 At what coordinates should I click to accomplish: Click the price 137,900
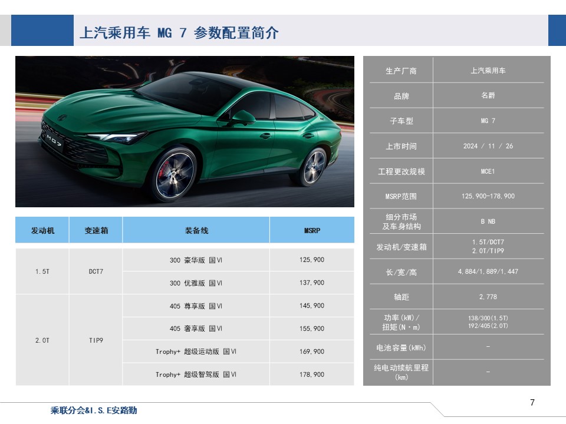312,283
